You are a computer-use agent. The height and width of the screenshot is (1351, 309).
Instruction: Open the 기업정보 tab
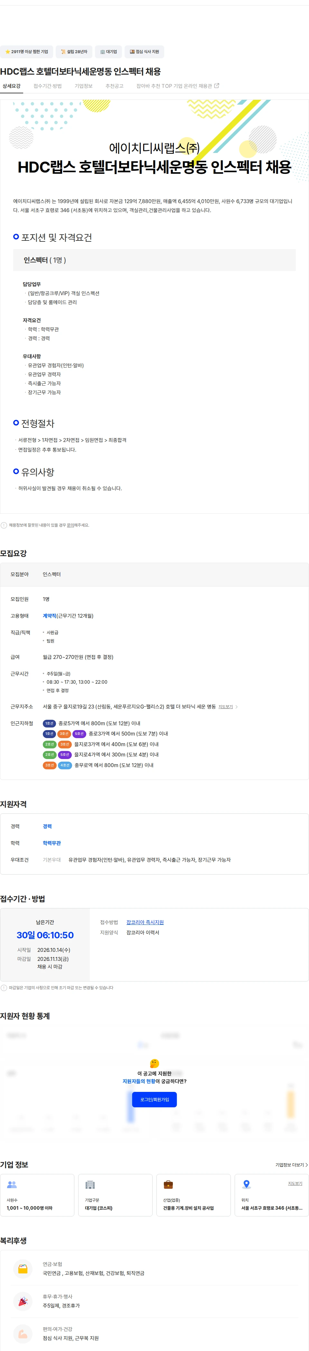(x=83, y=86)
